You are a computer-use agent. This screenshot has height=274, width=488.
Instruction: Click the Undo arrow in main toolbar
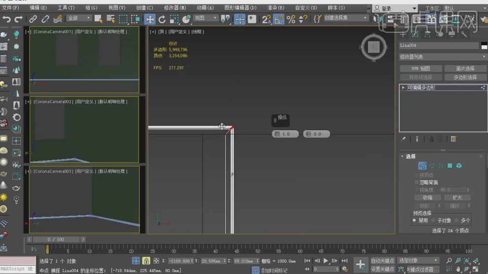click(6, 19)
